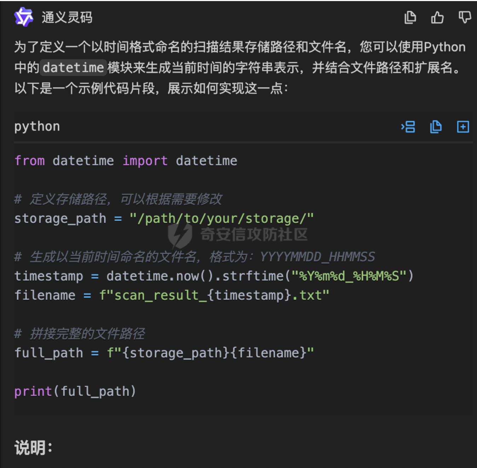Click the 通义灵码 assistant name
This screenshot has height=468, width=477.
[x=67, y=17]
